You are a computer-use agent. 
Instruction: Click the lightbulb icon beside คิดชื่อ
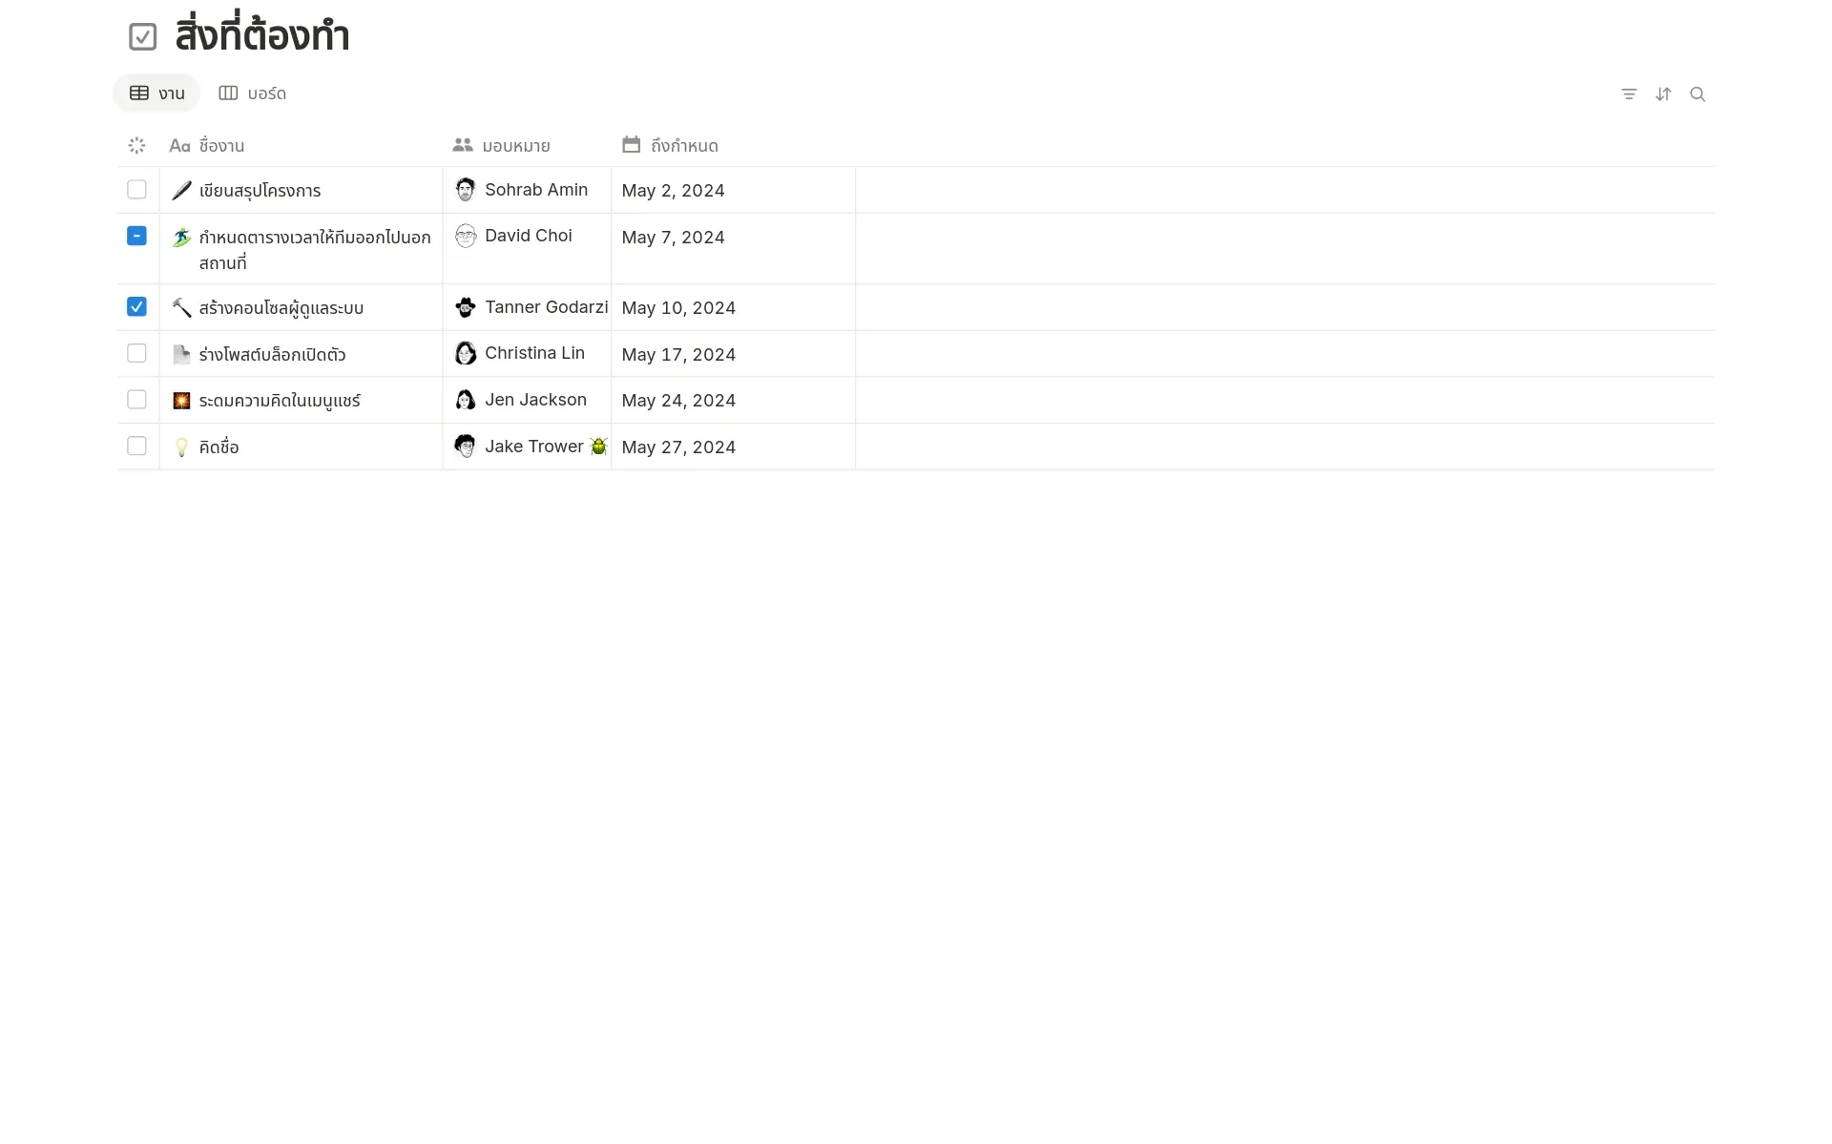(x=181, y=447)
